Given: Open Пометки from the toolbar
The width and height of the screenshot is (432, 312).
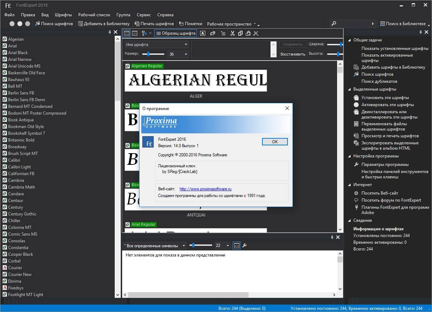Looking at the screenshot, I should pyautogui.click(x=191, y=24).
